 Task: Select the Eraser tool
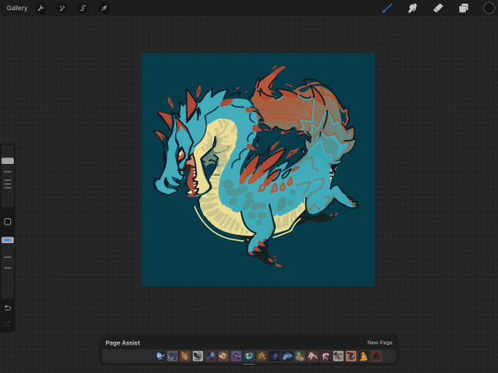coord(438,8)
